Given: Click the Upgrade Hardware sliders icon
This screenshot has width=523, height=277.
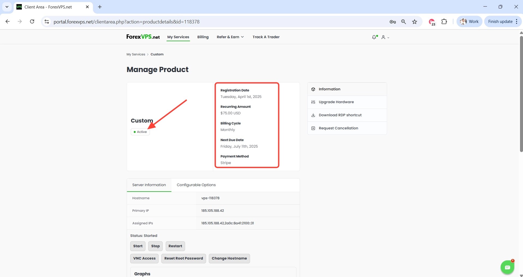Looking at the screenshot, I should [313, 102].
